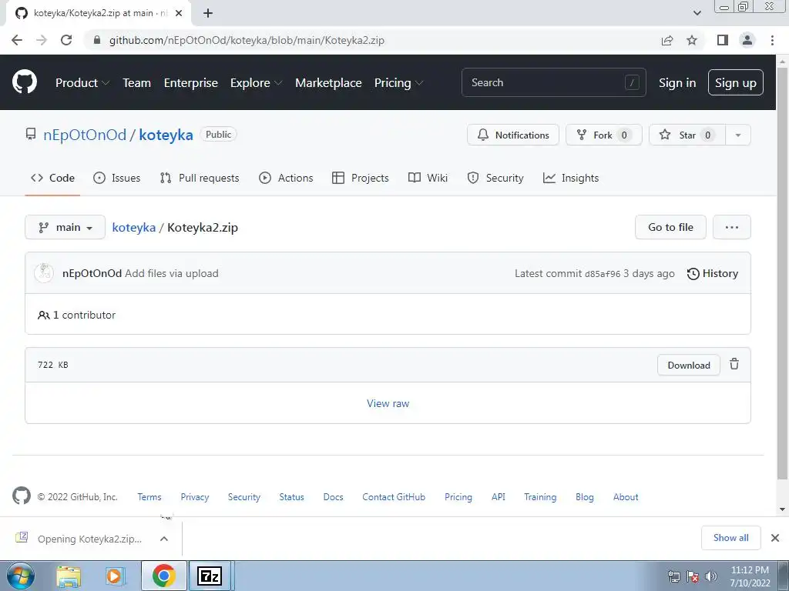Open the Windows Start menu
The width and height of the screenshot is (789, 591).
[21, 576]
